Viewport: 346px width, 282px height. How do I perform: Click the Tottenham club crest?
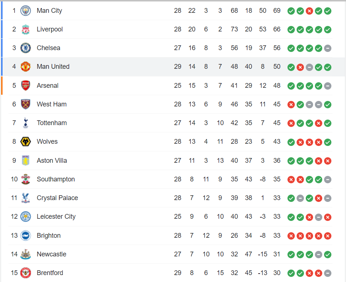pos(26,123)
